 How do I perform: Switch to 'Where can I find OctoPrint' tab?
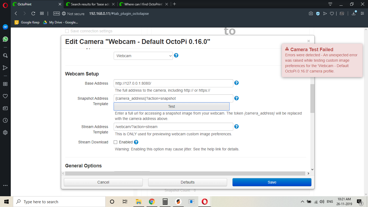(x=143, y=4)
